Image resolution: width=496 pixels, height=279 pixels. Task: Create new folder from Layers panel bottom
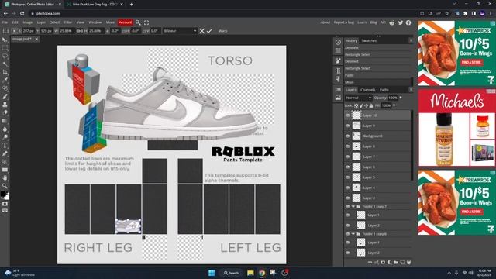click(396, 263)
